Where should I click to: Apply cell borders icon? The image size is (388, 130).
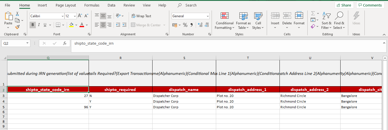coord(58,25)
